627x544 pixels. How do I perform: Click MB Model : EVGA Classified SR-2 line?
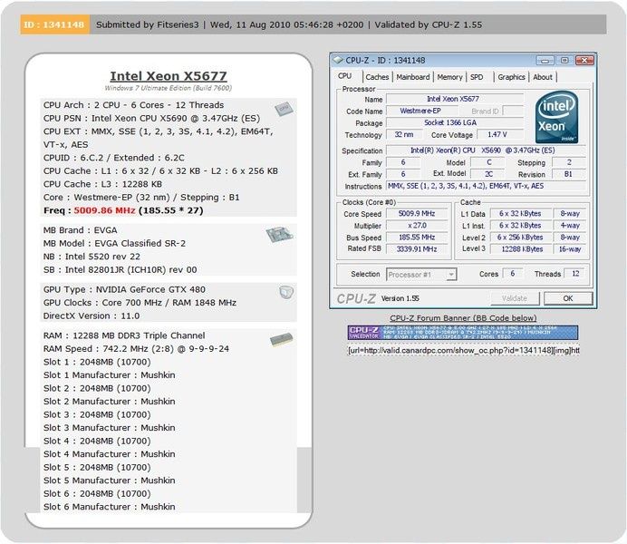pyautogui.click(x=114, y=243)
